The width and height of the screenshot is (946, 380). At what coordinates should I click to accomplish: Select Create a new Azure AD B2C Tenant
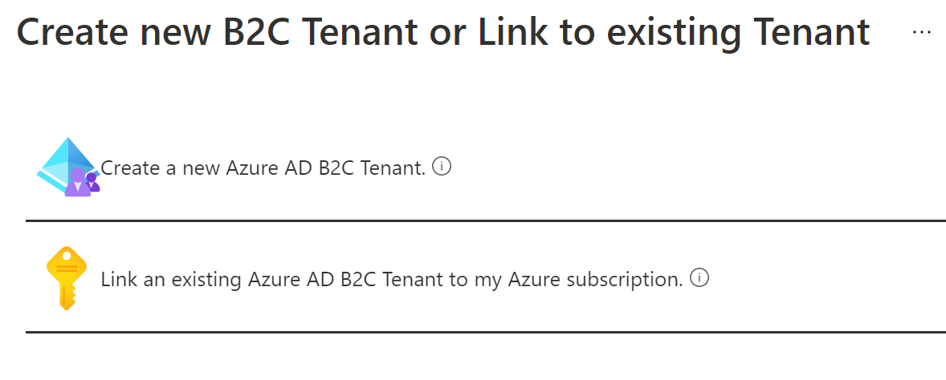[263, 168]
